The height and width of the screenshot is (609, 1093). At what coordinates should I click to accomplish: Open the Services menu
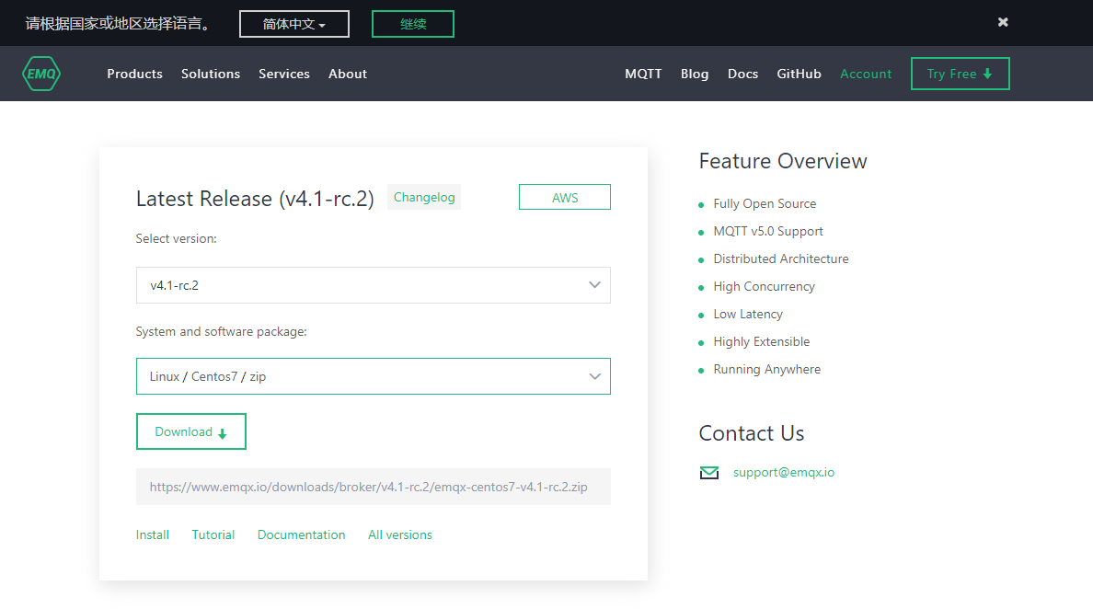(283, 74)
